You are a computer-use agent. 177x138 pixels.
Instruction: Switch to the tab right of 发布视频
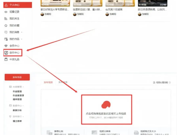coord(63,82)
